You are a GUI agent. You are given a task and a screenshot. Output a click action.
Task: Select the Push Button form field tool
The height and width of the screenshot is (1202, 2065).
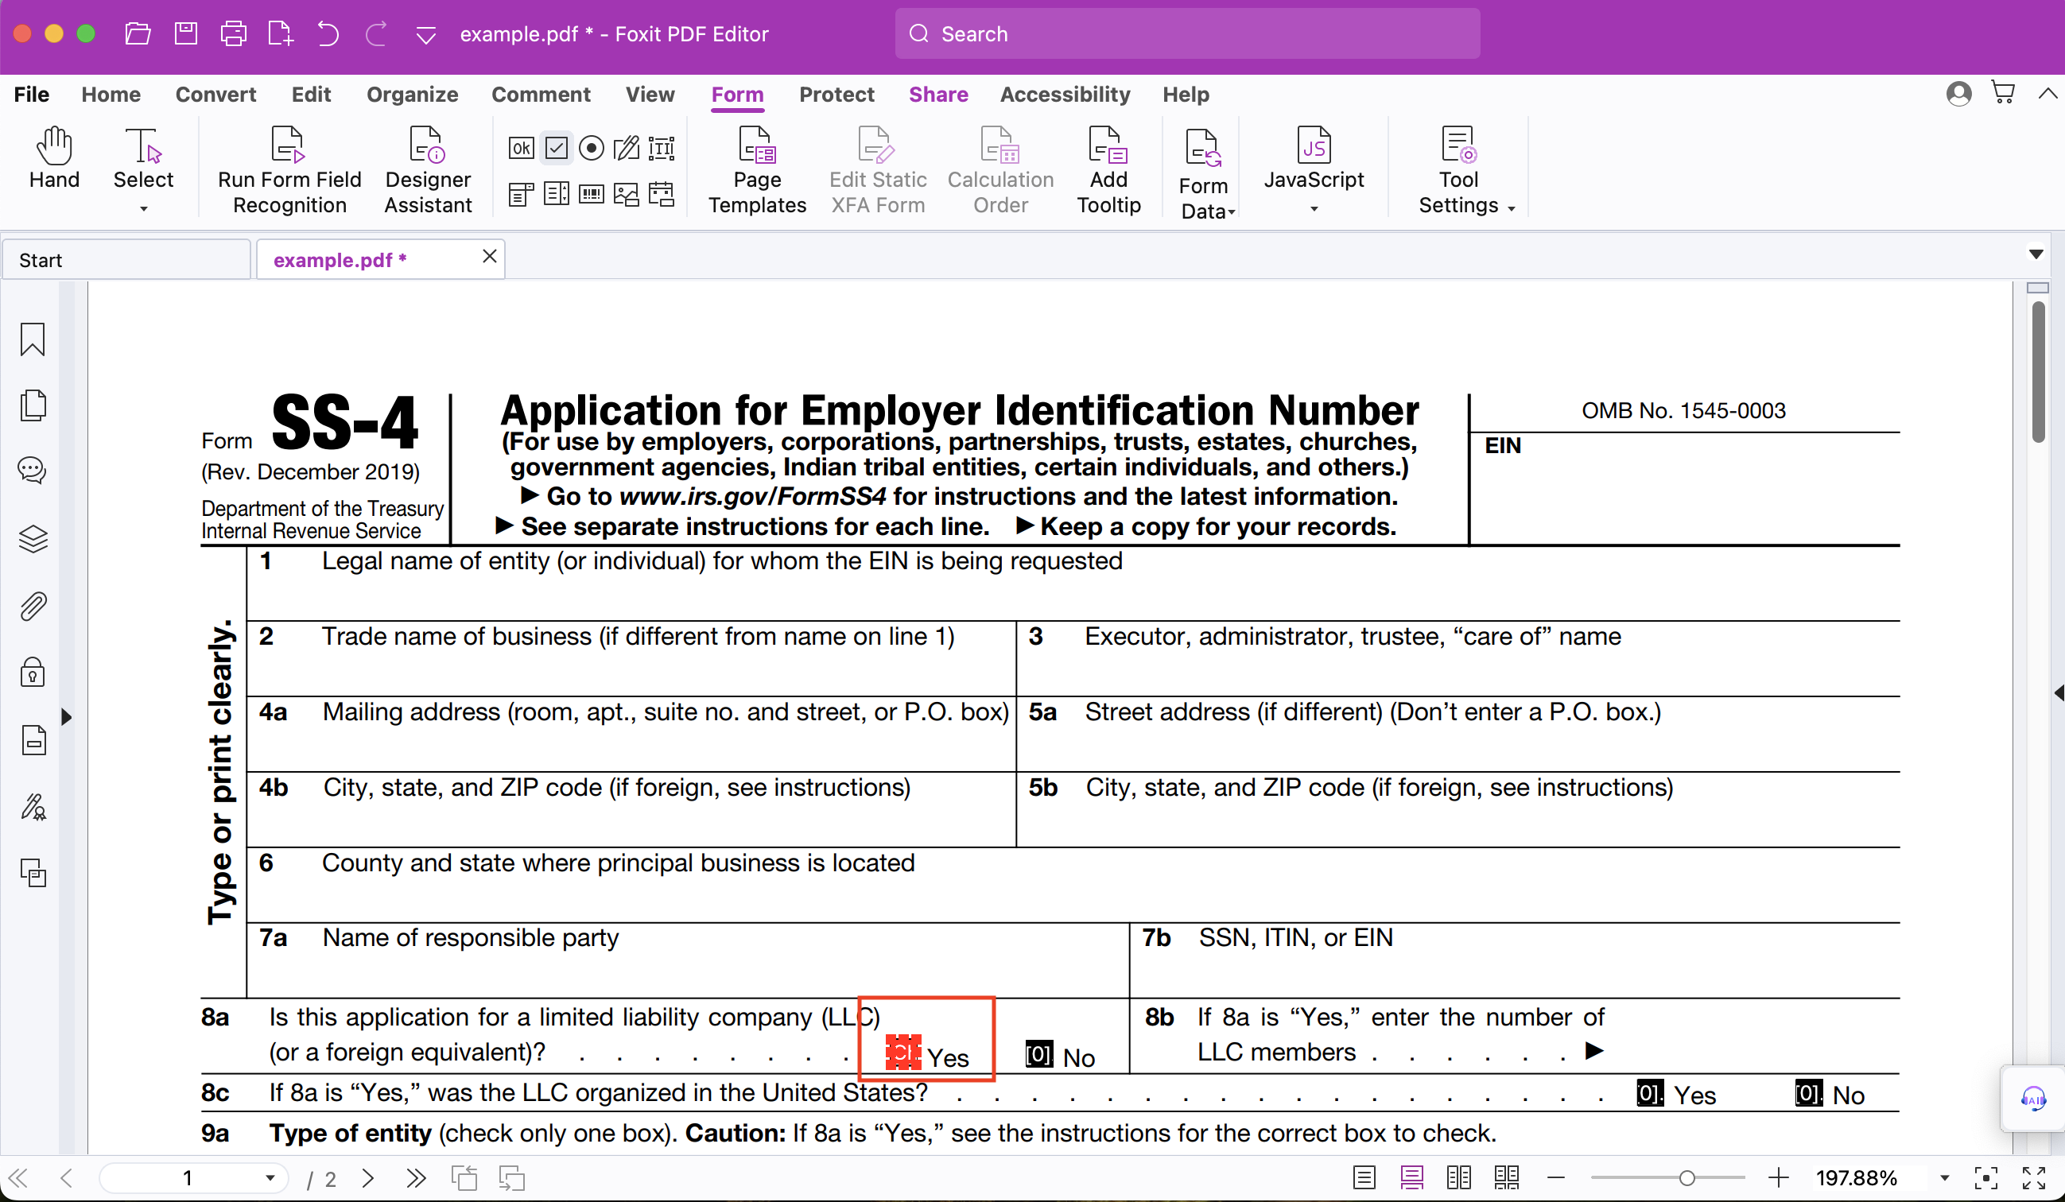tap(521, 148)
